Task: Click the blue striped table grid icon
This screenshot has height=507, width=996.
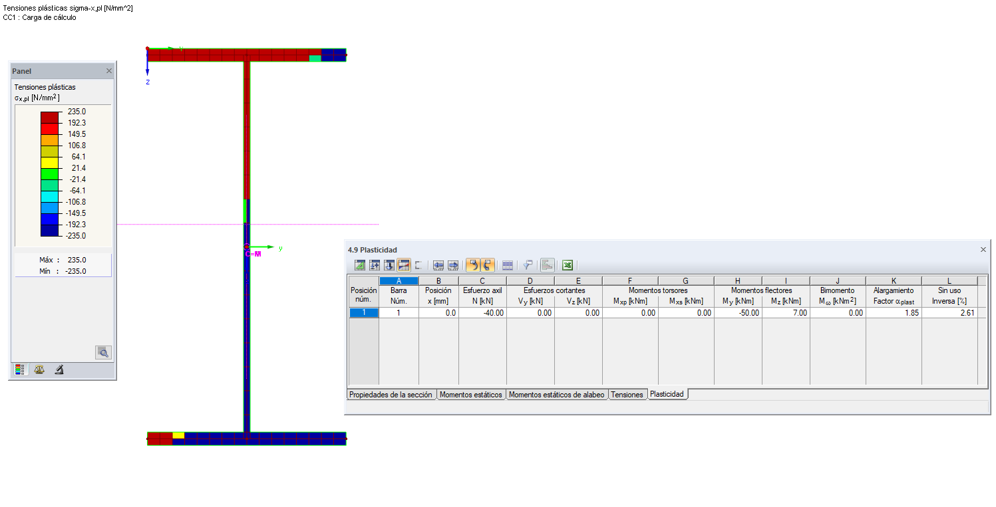Action: (x=508, y=265)
